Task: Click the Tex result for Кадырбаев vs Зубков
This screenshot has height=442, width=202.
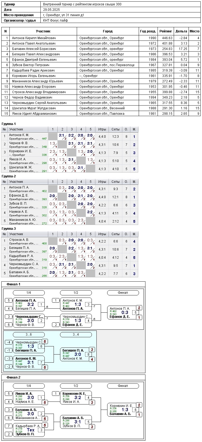Action: click(x=31, y=430)
